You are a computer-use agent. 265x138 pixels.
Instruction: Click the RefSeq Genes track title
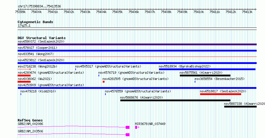tap(30, 120)
